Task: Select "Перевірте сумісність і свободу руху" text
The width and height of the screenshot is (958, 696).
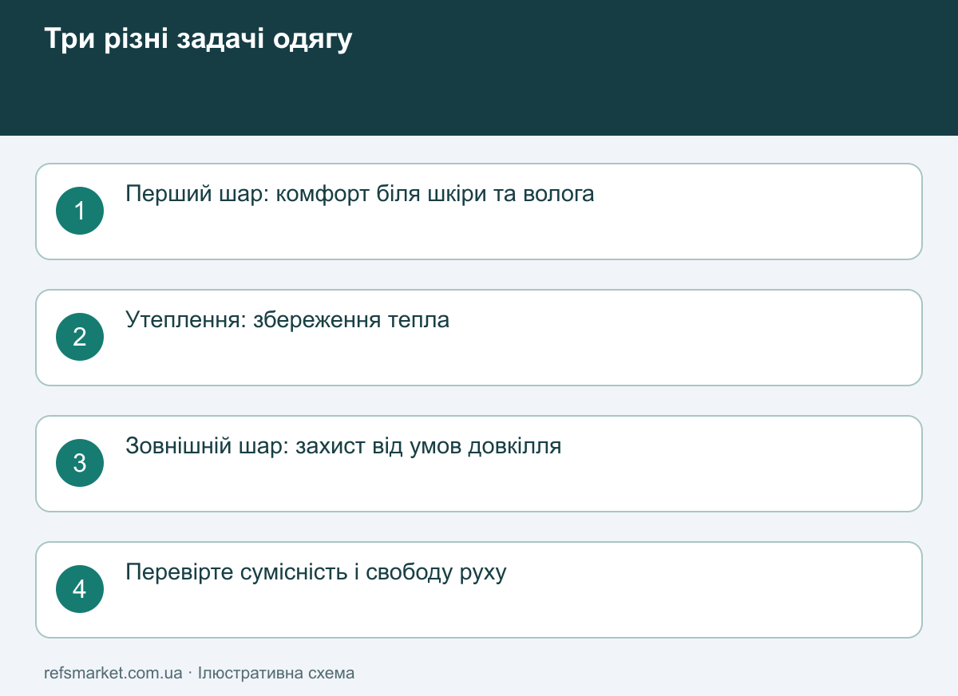Action: pos(316,572)
